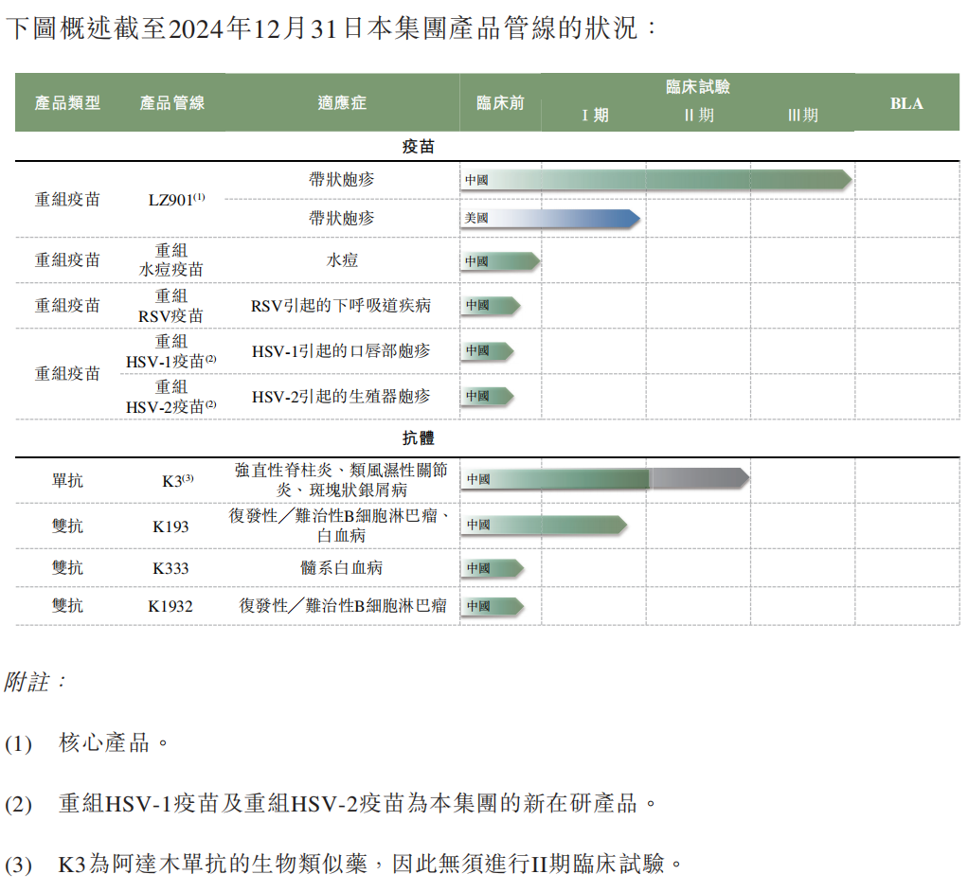Viewport: 968px width, 892px height.
Task: Select the BLA column header
Action: point(905,103)
